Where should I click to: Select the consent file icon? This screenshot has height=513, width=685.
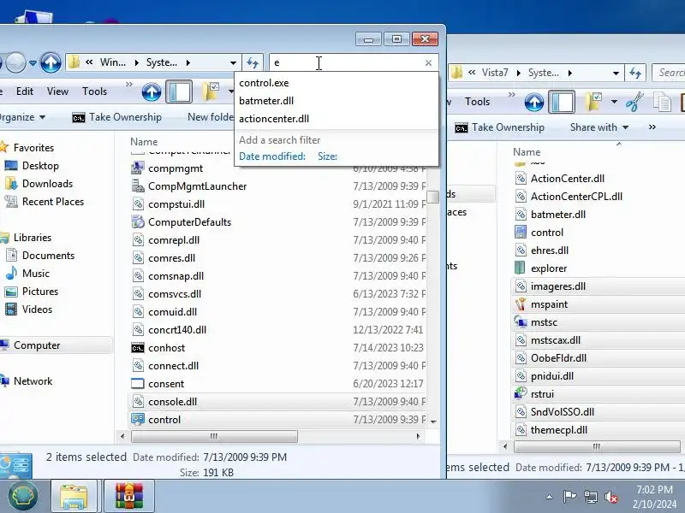pyautogui.click(x=138, y=383)
